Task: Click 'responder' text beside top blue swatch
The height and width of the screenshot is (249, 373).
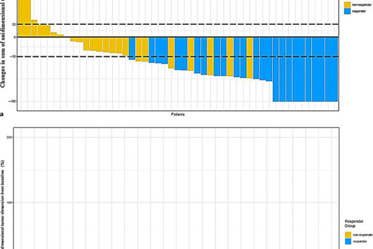Action: 359,11
